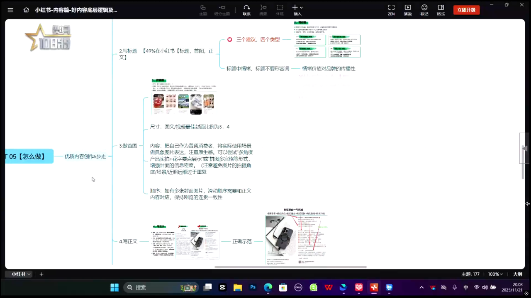Screen dimensions: 531x298
Task: Enter ZEN mode
Action: pyautogui.click(x=391, y=10)
